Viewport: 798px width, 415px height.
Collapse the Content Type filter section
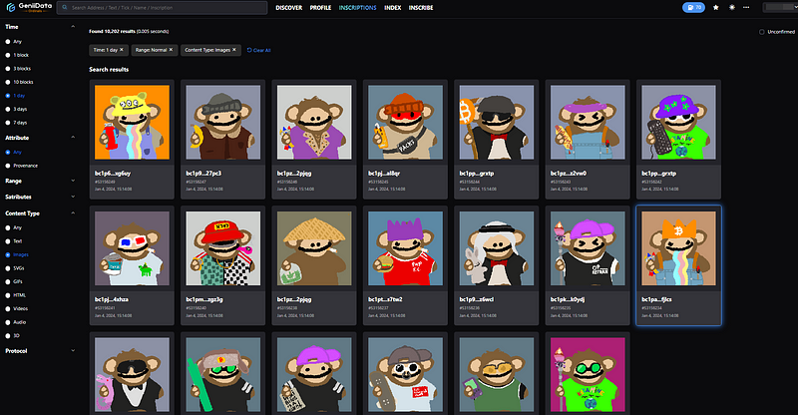(73, 212)
